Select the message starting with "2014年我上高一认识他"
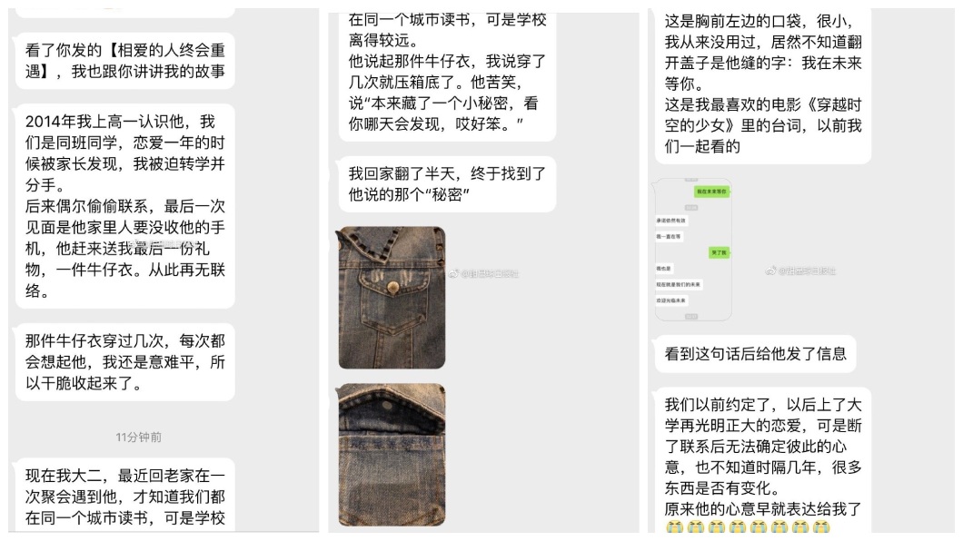 click(125, 206)
